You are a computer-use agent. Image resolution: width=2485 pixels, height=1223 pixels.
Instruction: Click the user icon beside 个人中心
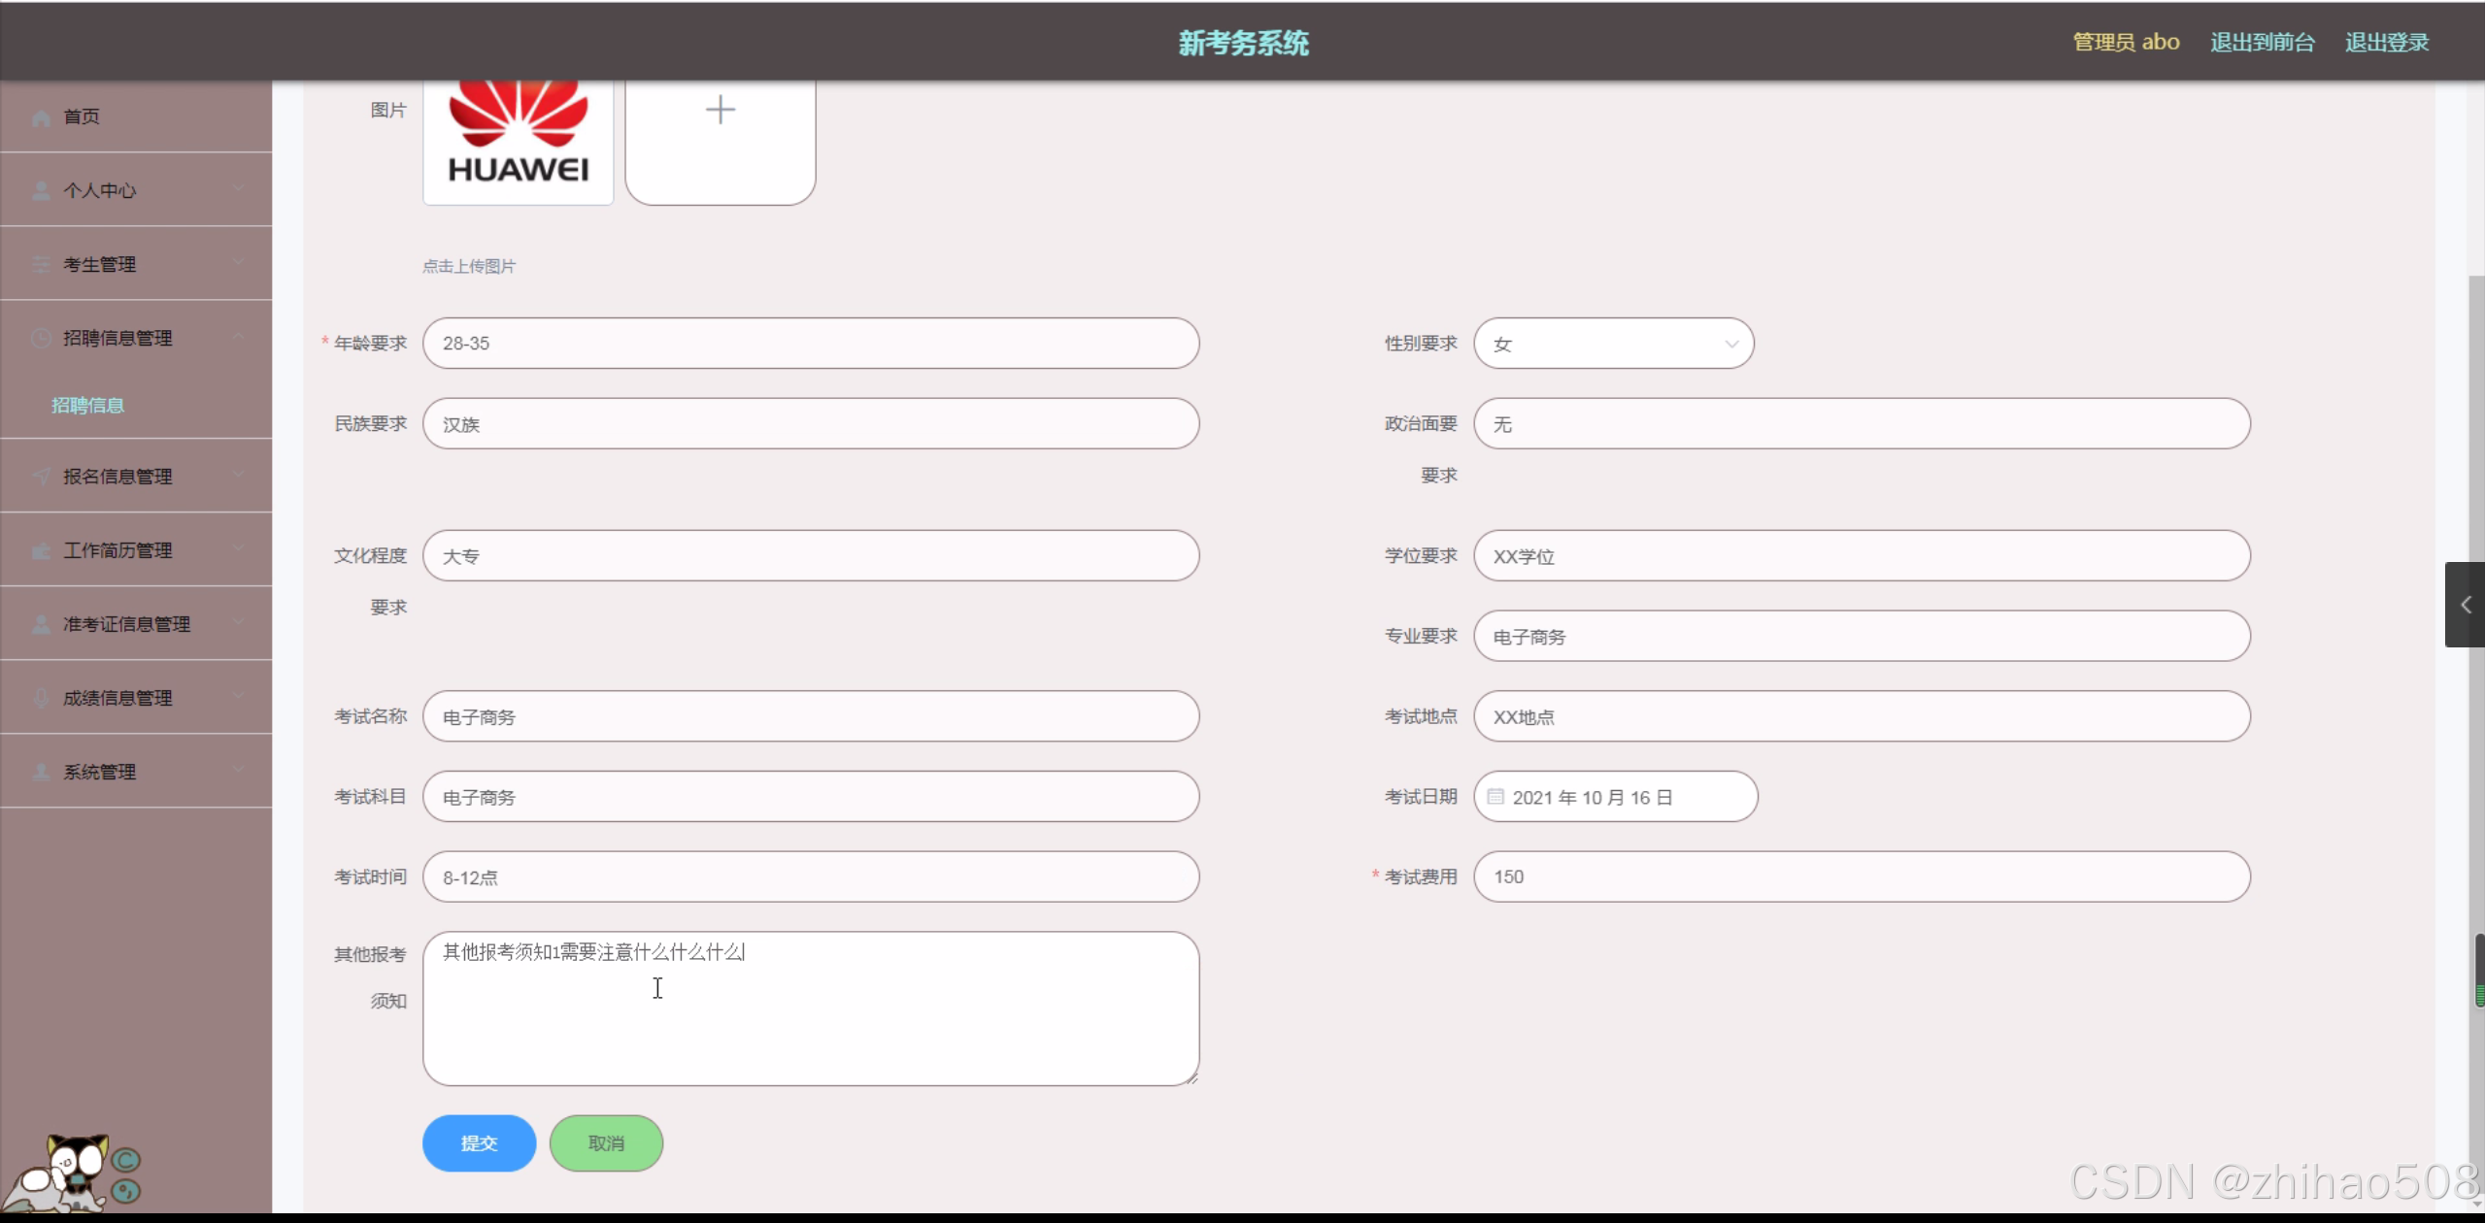point(41,190)
